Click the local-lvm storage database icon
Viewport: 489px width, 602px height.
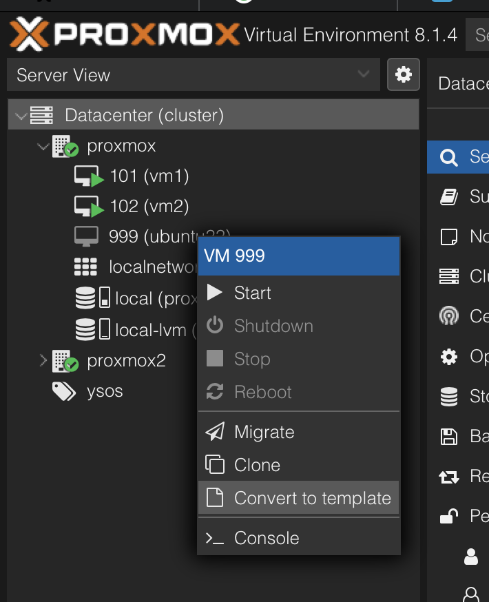(x=85, y=329)
